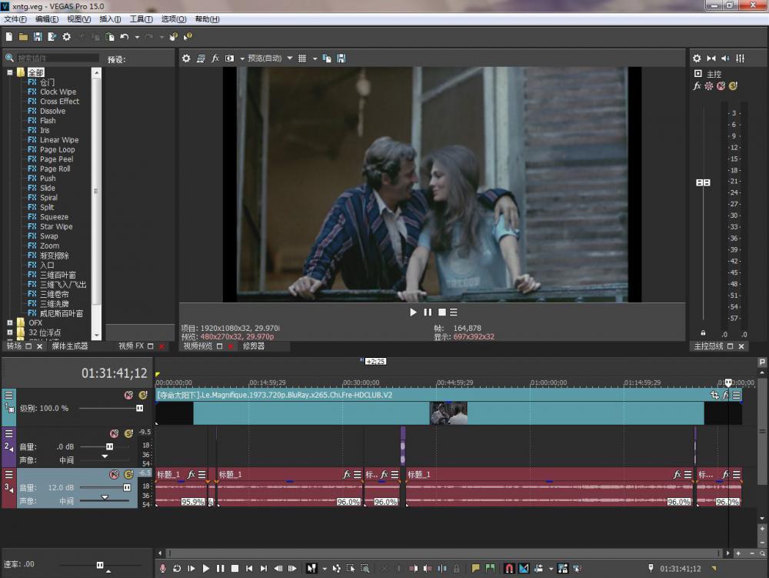Image resolution: width=769 pixels, height=578 pixels.
Task: Pause playback in preview window
Action: (x=428, y=312)
